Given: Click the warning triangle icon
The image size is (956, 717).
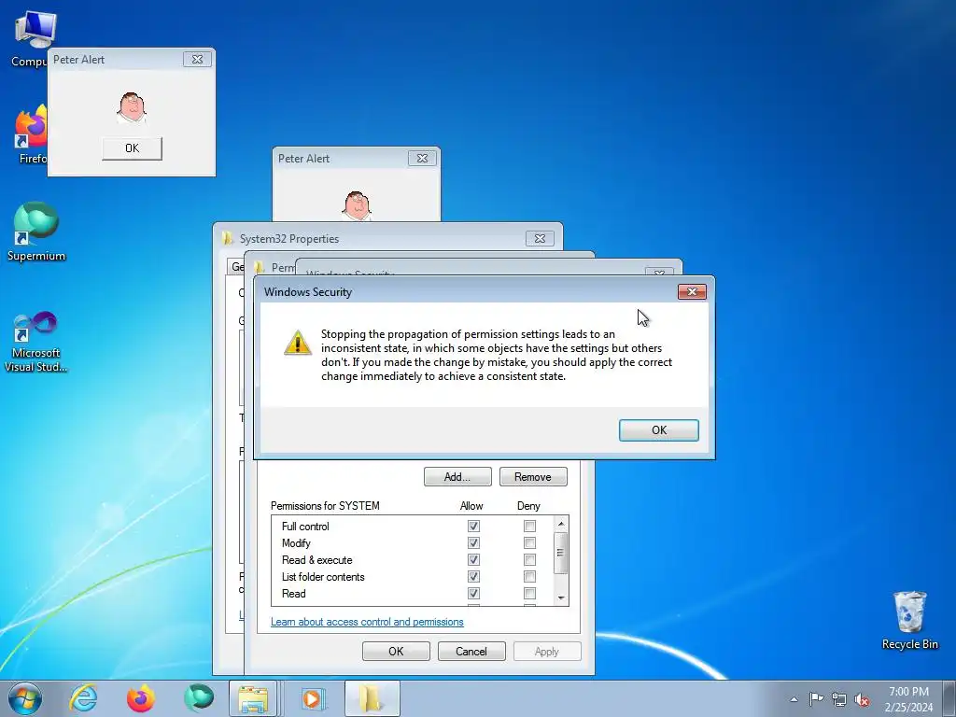Looking at the screenshot, I should tap(298, 343).
